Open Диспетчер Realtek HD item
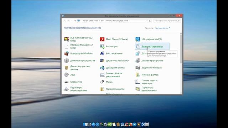Image resolution: width=228 pixels, height=128 pixels. point(114,60)
